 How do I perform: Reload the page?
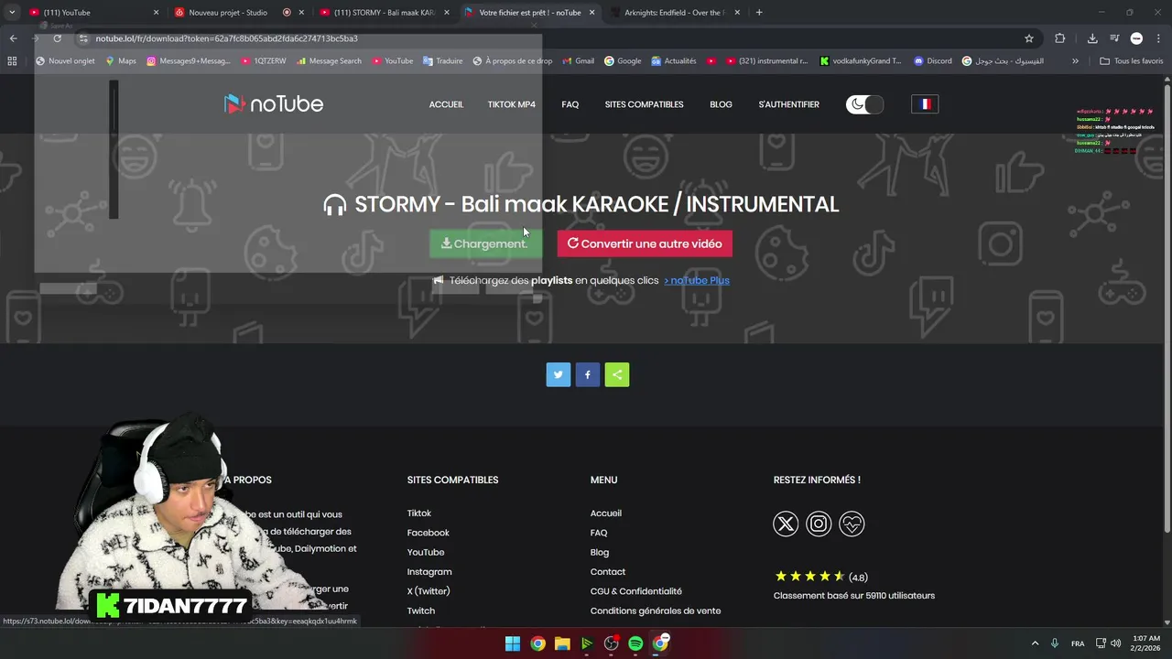57,38
